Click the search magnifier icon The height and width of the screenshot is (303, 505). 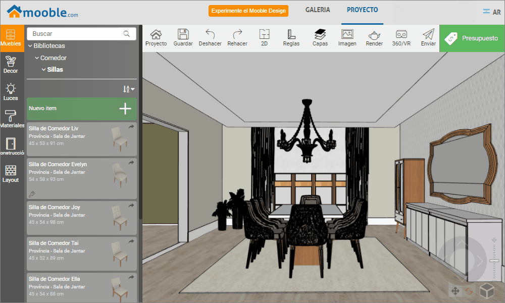(x=127, y=34)
